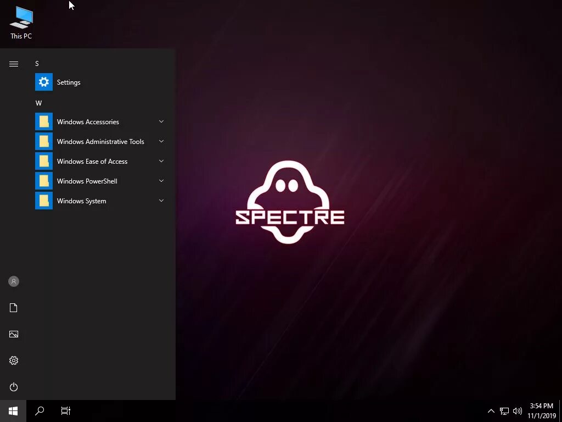Click the Windows Ease of Access folder icon
The height and width of the screenshot is (422, 562).
click(44, 161)
